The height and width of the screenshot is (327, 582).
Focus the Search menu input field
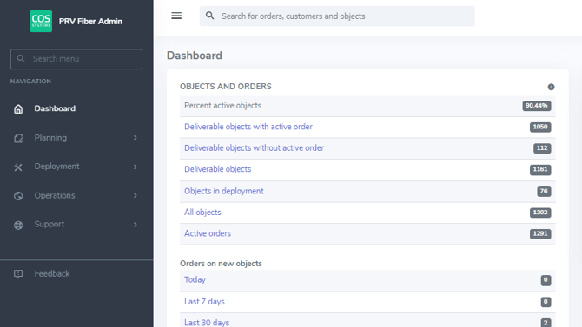pos(76,59)
